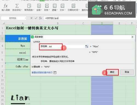The height and width of the screenshot is (105, 137).
Task: Open the Logical (逻辑) functions icon
Action: (x=55, y=6)
